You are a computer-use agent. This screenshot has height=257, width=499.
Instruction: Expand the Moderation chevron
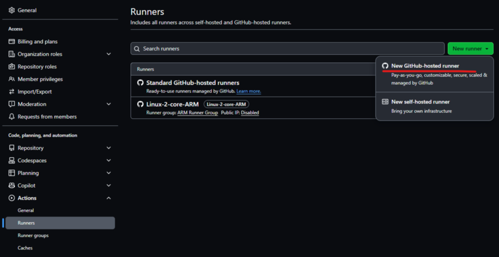[109, 104]
